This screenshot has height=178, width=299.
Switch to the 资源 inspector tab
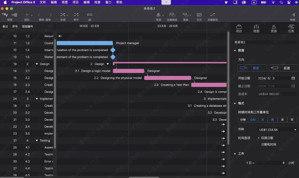pos(274,28)
